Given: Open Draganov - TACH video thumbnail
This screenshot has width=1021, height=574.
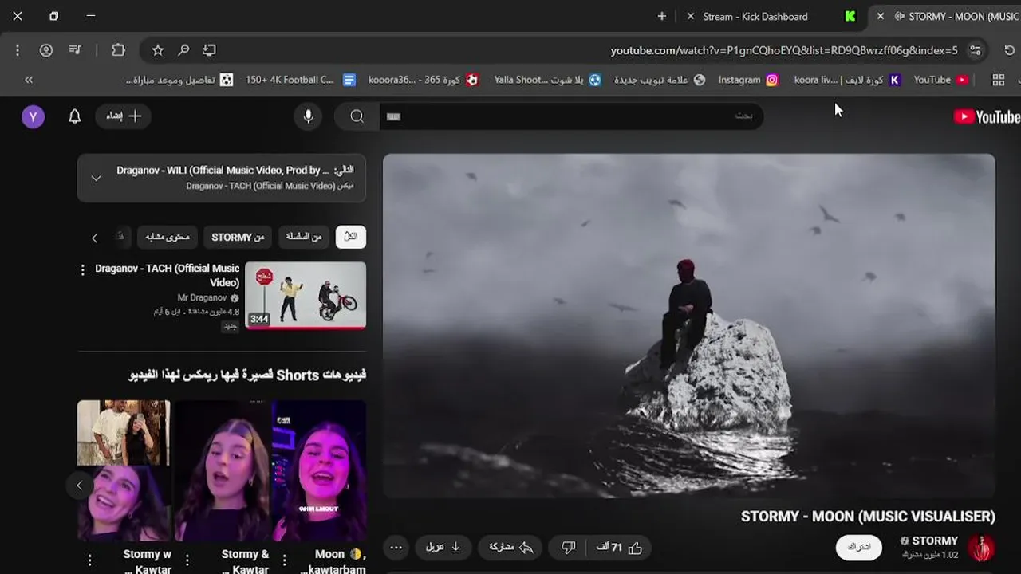Looking at the screenshot, I should (x=306, y=295).
